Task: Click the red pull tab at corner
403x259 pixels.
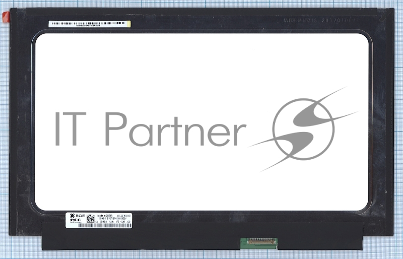Action: click(6, 17)
